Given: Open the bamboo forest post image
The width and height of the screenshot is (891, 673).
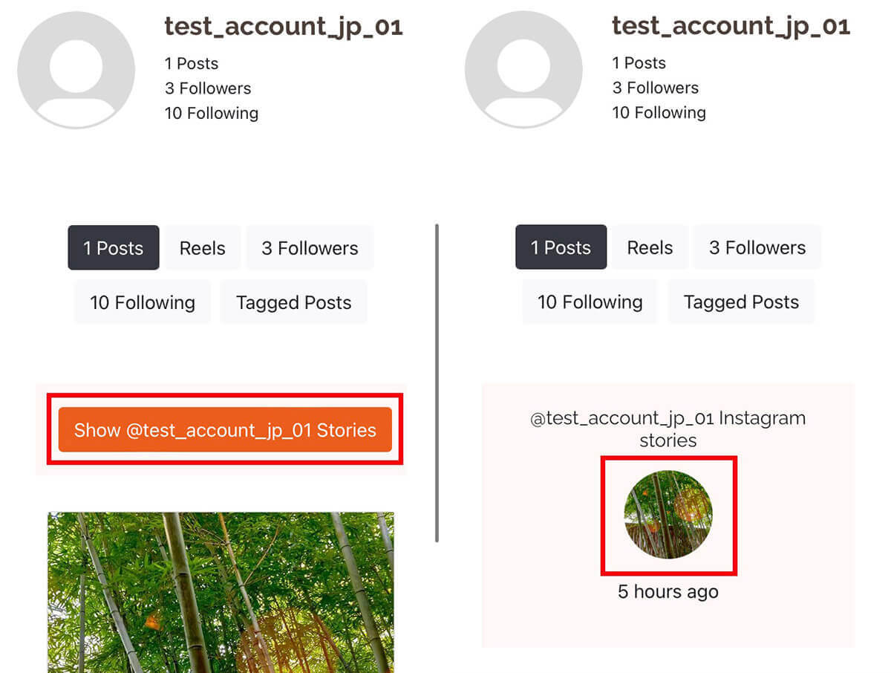Looking at the screenshot, I should [221, 592].
